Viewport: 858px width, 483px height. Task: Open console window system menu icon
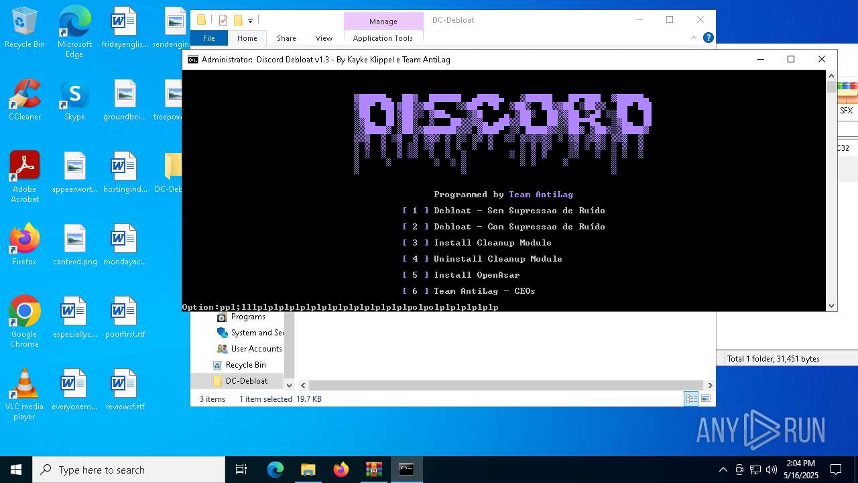(x=192, y=59)
